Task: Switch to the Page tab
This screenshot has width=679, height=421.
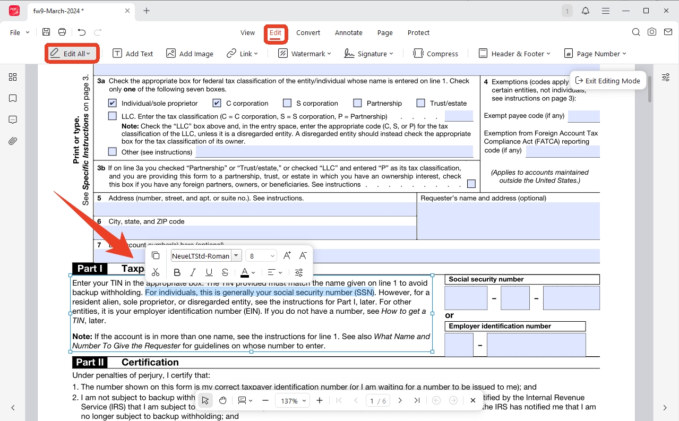Action: pyautogui.click(x=385, y=32)
